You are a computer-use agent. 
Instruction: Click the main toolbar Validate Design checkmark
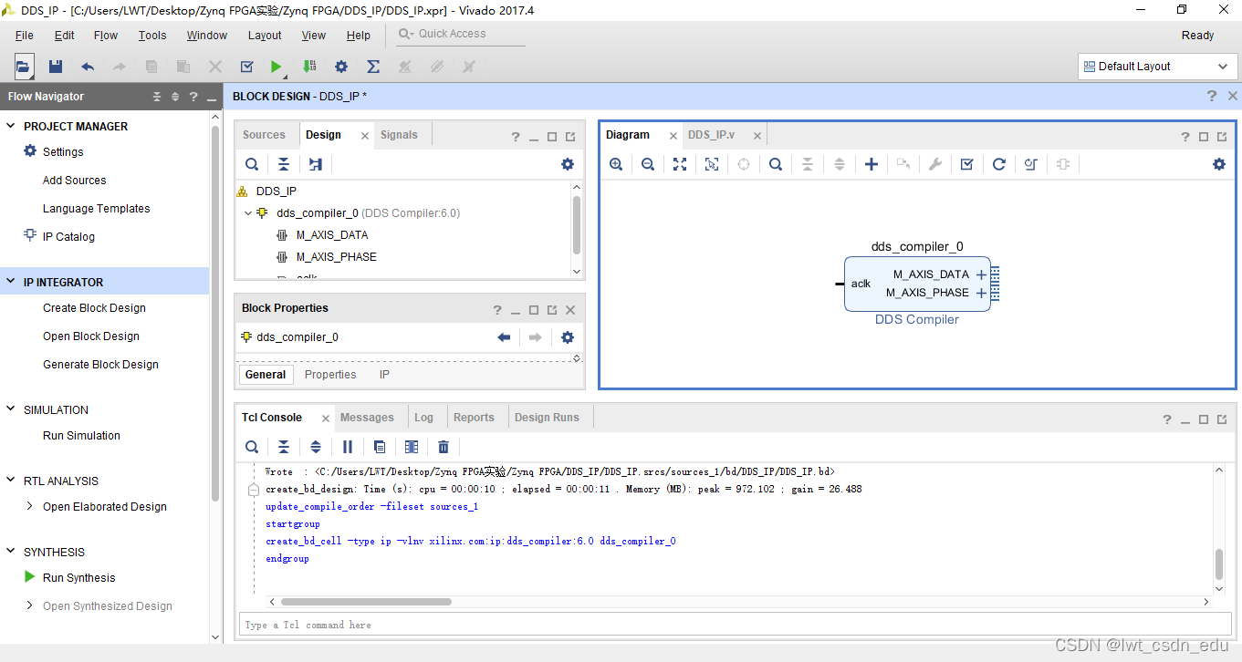tap(246, 67)
